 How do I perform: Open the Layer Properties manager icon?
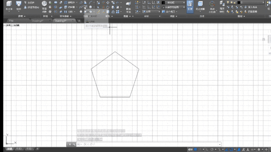(x=222, y=7)
